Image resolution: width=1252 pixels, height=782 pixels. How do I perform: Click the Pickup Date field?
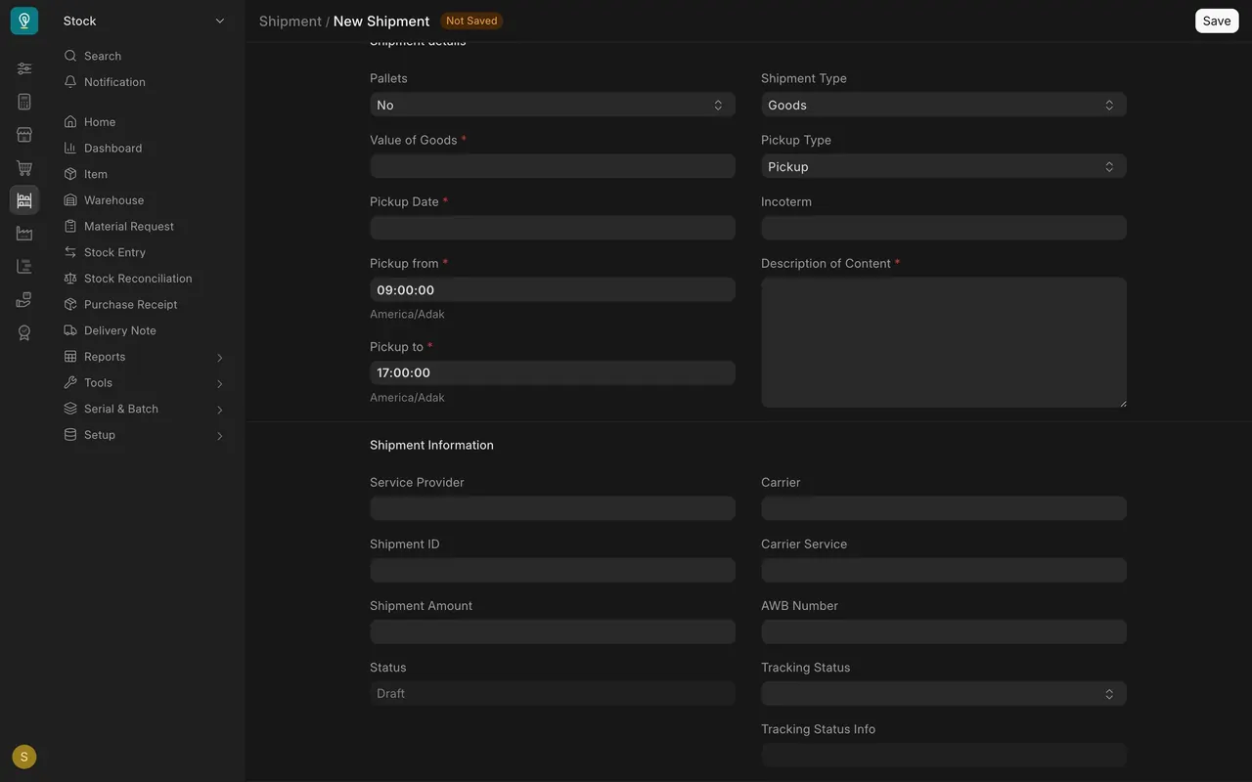(553, 228)
